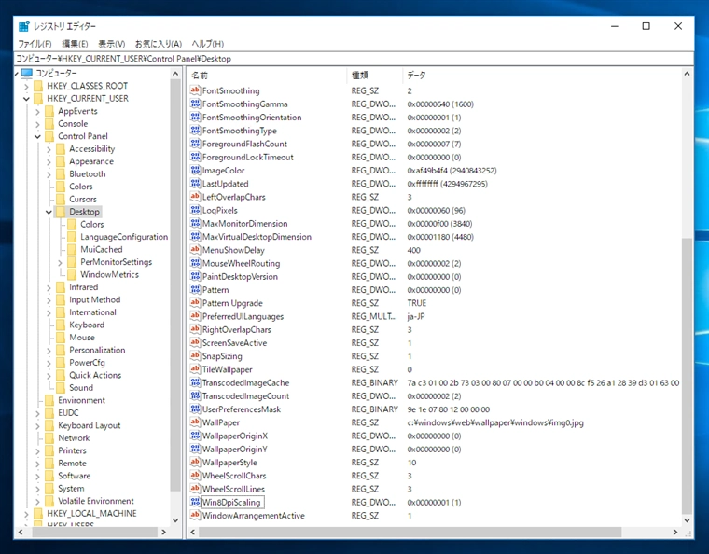The height and width of the screenshot is (554, 709).
Task: Click the LogPixels DWORD value icon
Action: [195, 210]
